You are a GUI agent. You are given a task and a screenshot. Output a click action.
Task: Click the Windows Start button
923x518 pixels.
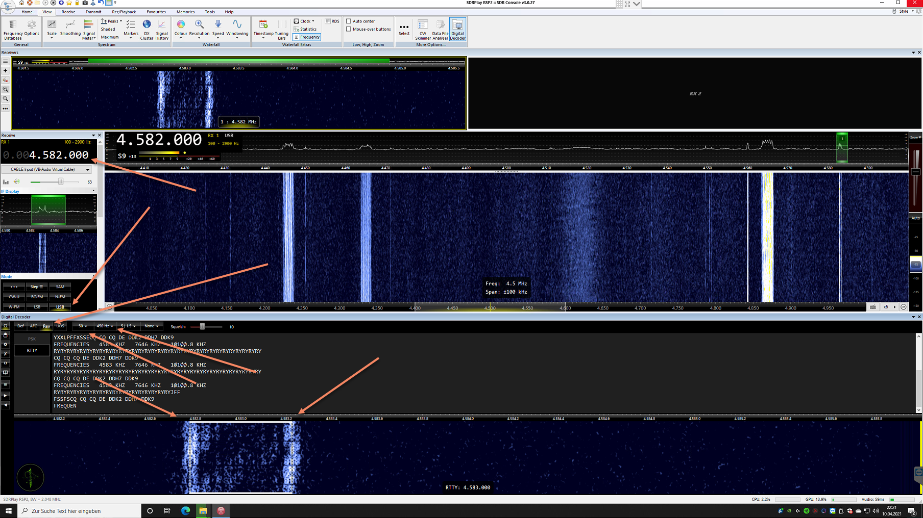[9, 511]
